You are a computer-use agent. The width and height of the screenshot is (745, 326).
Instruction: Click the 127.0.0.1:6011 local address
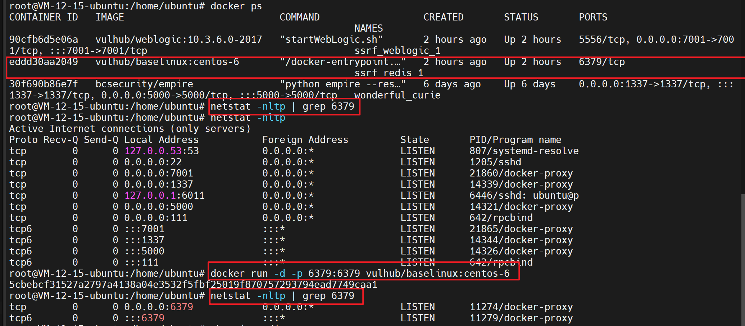[x=164, y=196]
